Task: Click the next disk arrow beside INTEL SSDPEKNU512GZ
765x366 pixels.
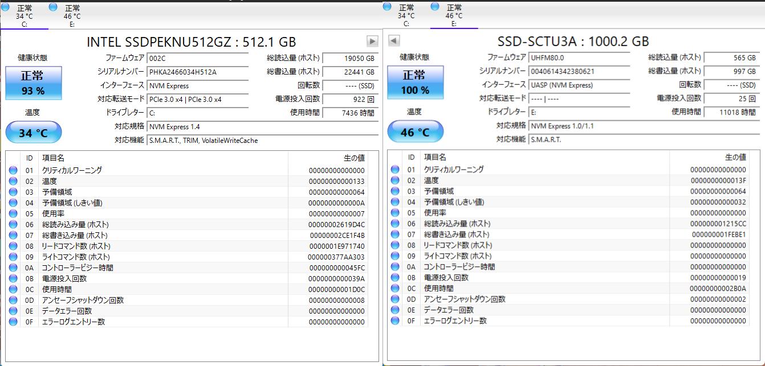Action: 372,41
